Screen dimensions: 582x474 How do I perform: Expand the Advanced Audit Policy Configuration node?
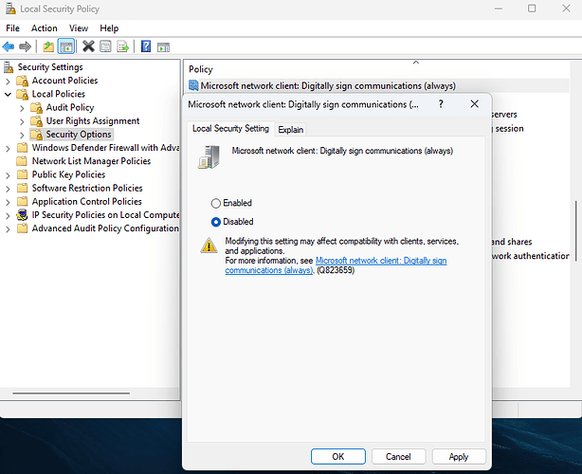click(8, 228)
